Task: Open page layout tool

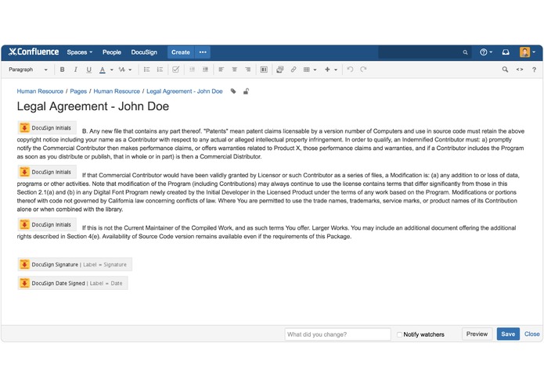Action: (x=264, y=70)
